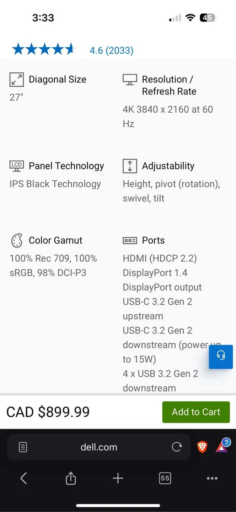Click the Resolution / Refresh Rate monitor icon
This screenshot has height=512, width=236.
130,79
